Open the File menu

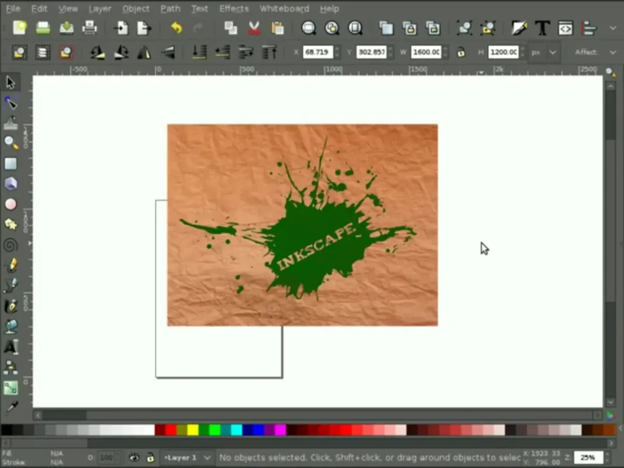click(x=13, y=9)
